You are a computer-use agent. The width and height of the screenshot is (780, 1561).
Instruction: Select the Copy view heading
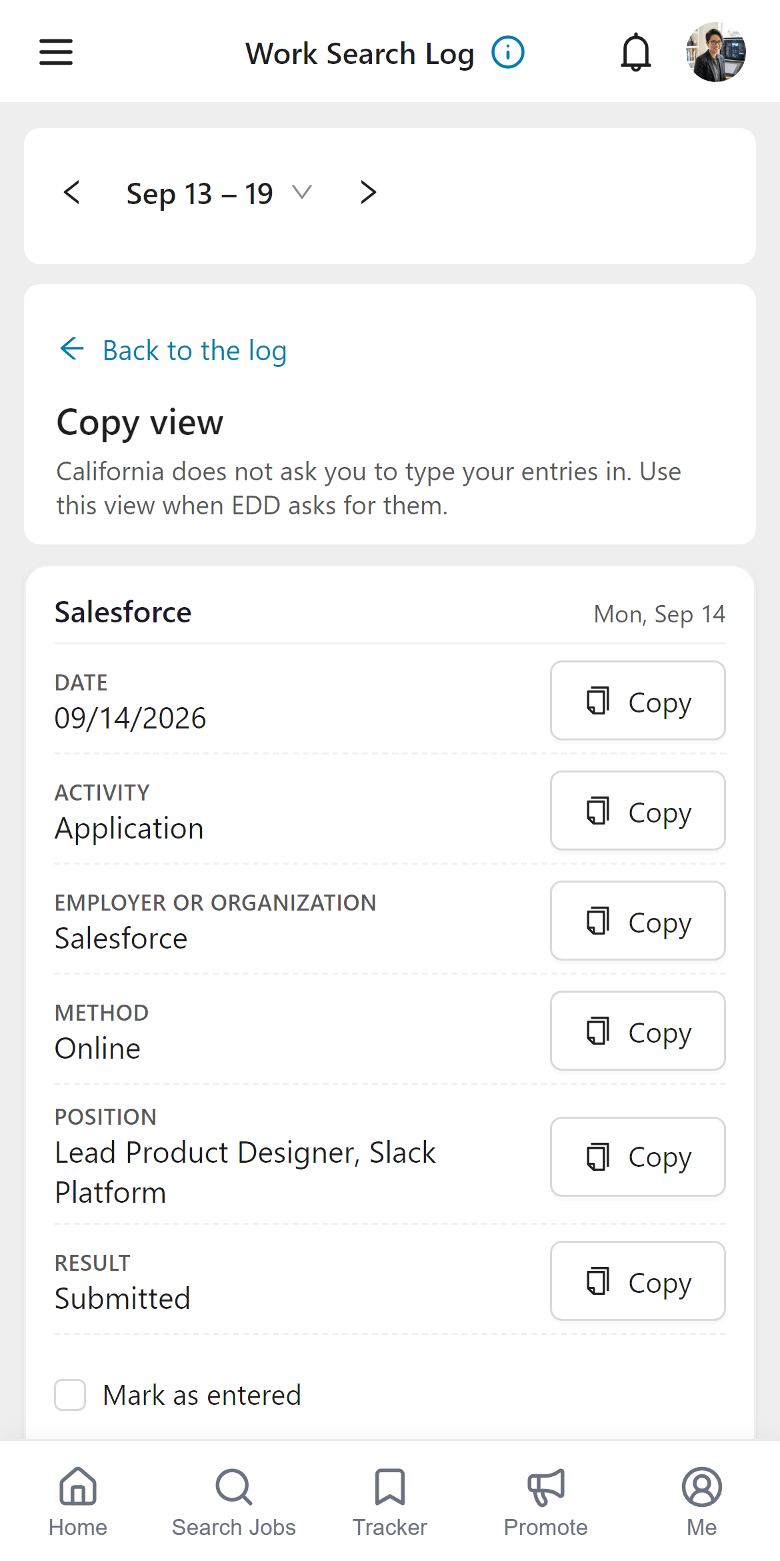pos(140,422)
